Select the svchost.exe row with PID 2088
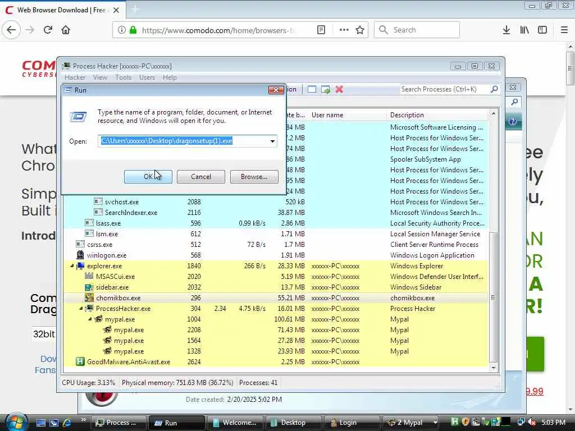Image resolution: width=575 pixels, height=431 pixels. tap(276, 202)
